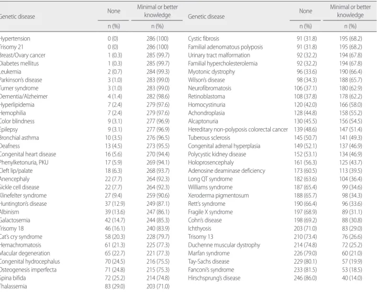Select the Tay-Sachs disease label
This screenshot has width=377, height=292.
coord(208,261)
